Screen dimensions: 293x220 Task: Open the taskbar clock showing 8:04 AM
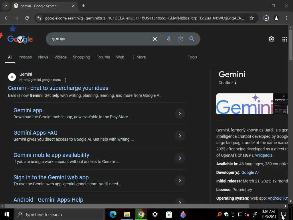[268, 214]
